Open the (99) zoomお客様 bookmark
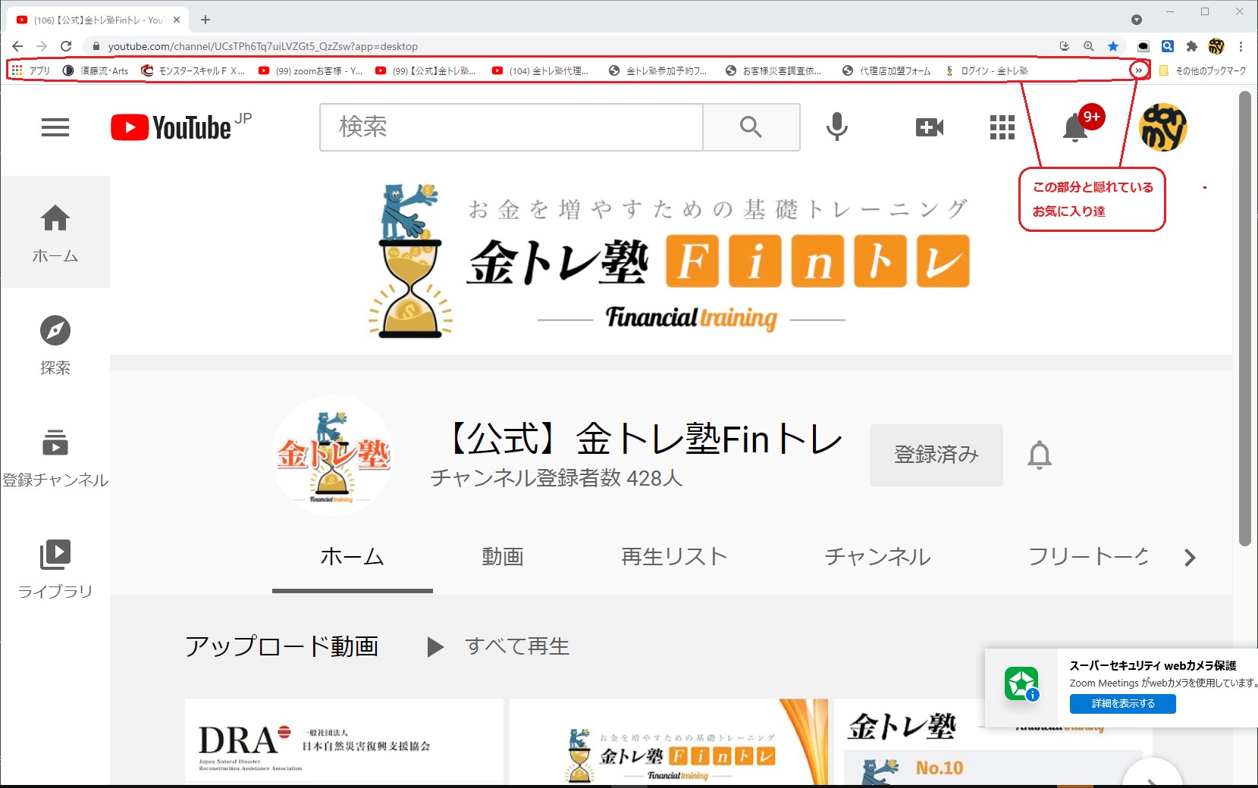This screenshot has width=1258, height=788. (311, 70)
